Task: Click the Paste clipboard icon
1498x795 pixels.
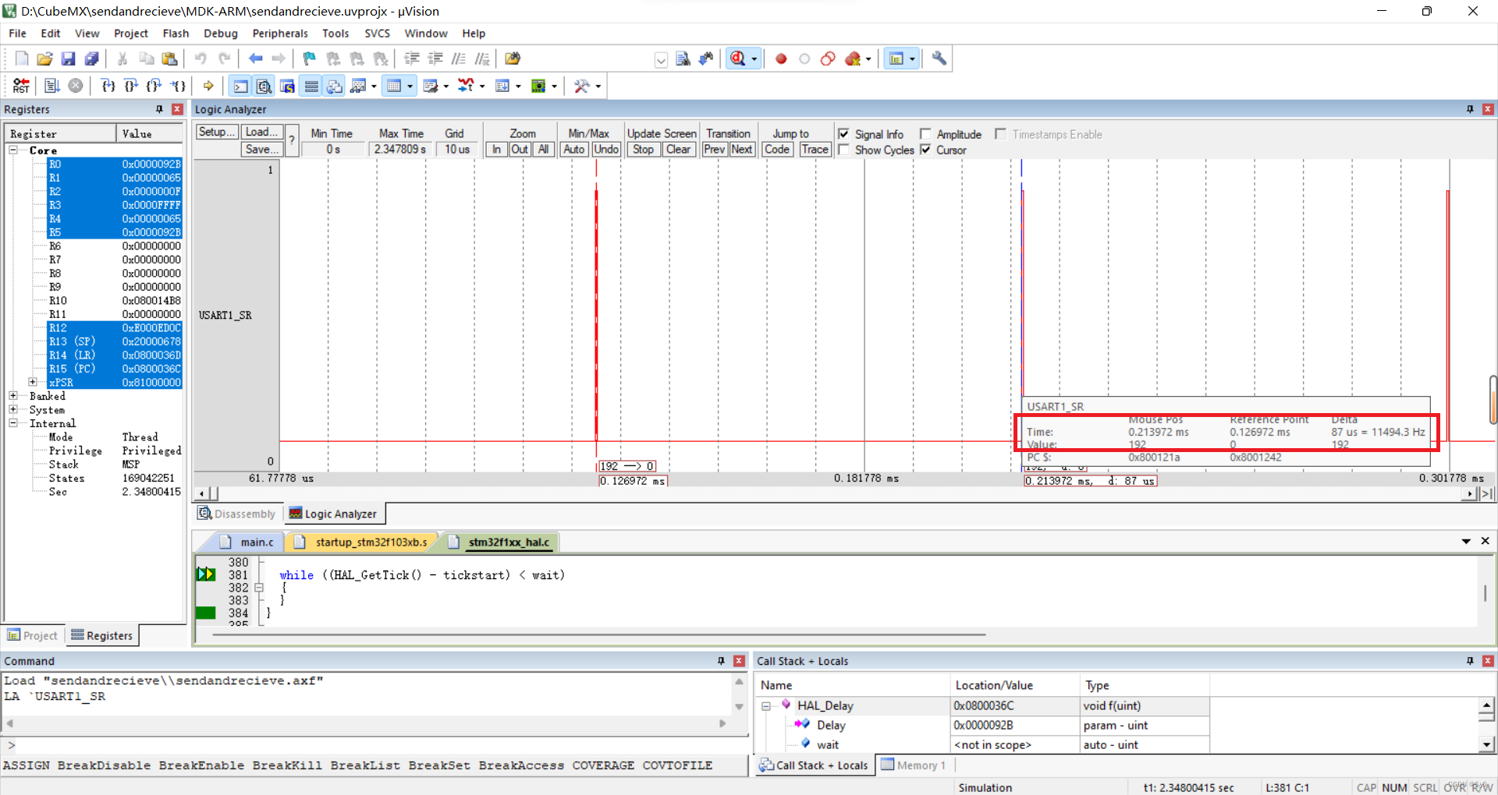Action: point(169,58)
